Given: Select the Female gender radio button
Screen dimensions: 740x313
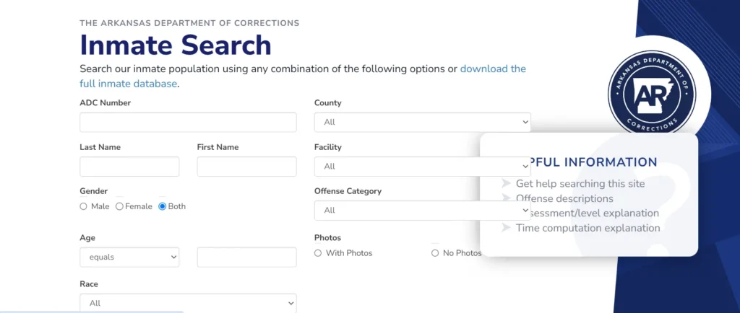Looking at the screenshot, I should (x=119, y=206).
